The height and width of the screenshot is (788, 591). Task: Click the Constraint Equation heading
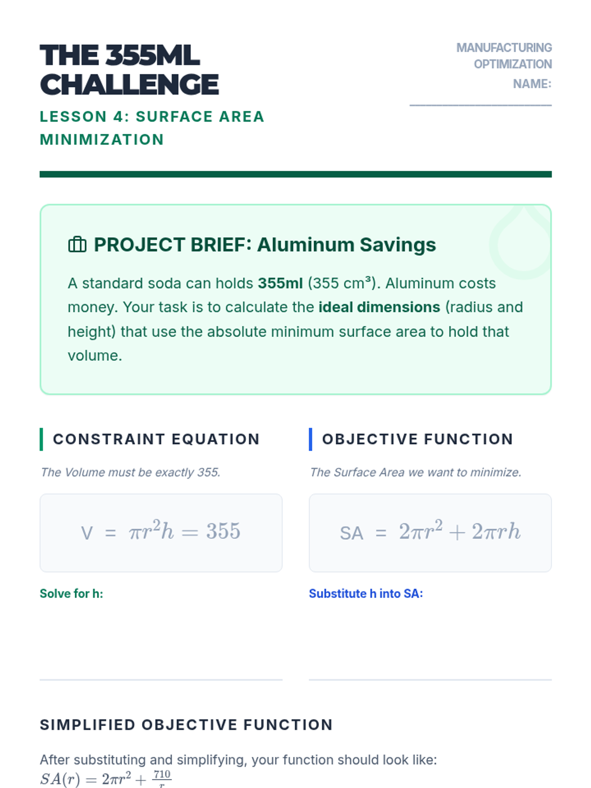click(156, 439)
